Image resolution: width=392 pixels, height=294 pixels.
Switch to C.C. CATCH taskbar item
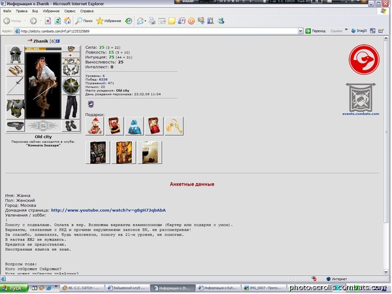[81, 288]
